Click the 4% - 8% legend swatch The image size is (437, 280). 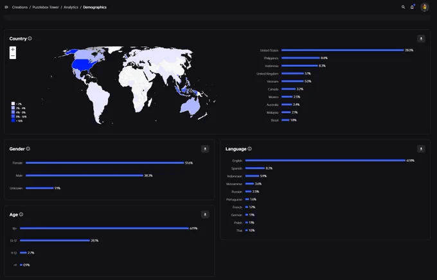(13, 112)
